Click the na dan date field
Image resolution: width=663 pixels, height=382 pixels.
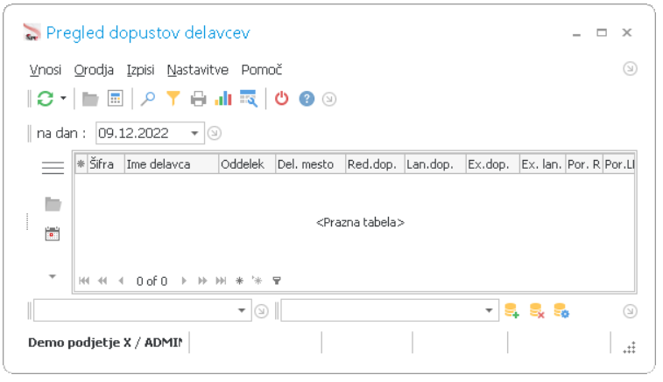pyautogui.click(x=140, y=134)
